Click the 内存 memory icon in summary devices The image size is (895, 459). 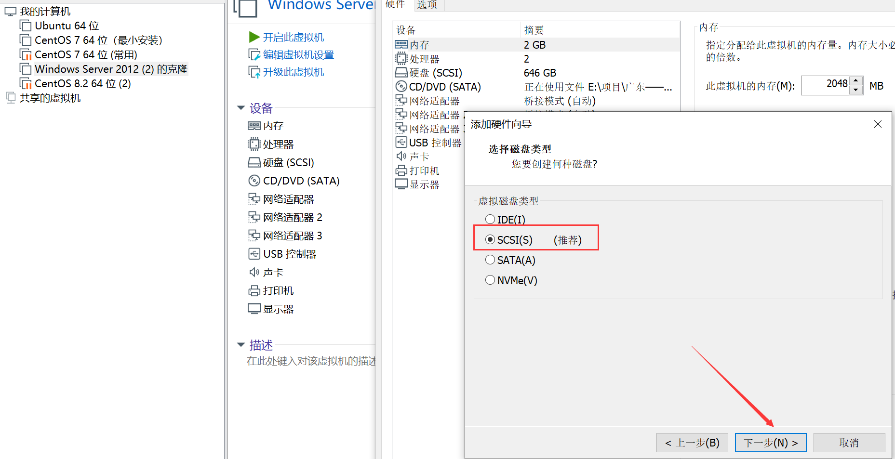254,126
